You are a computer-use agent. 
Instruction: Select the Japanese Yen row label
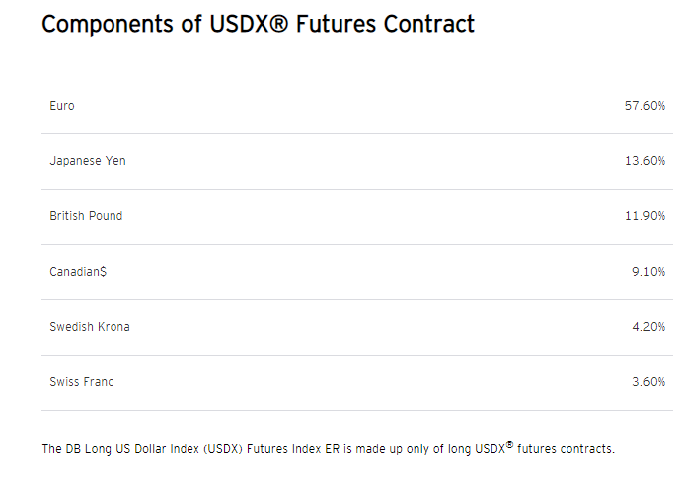point(88,161)
